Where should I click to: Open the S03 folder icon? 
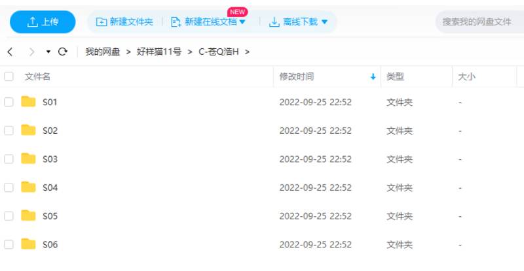coord(28,158)
